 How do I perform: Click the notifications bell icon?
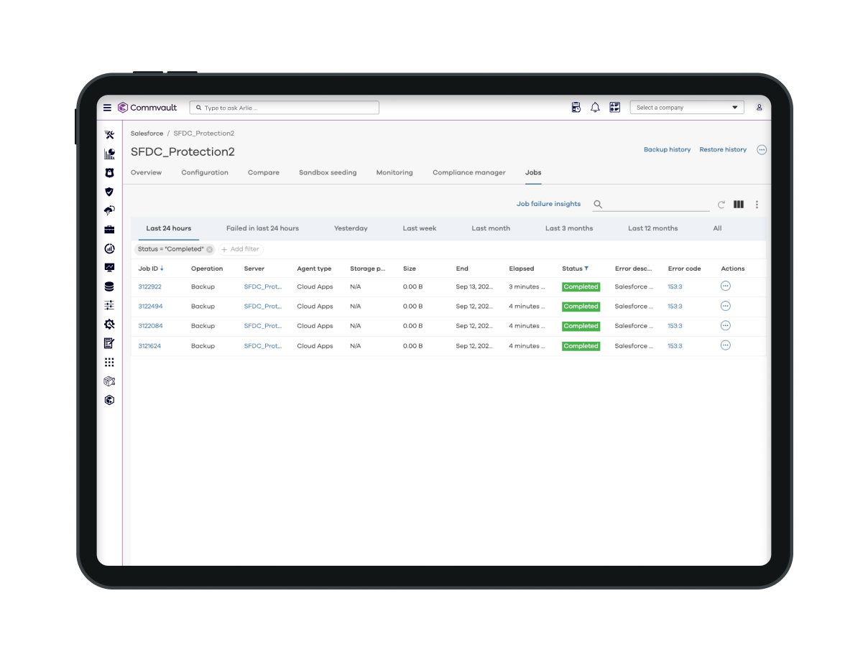[x=595, y=108]
